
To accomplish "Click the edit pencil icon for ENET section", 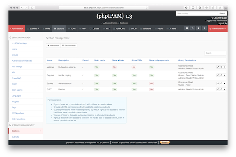I will coord(218,89).
